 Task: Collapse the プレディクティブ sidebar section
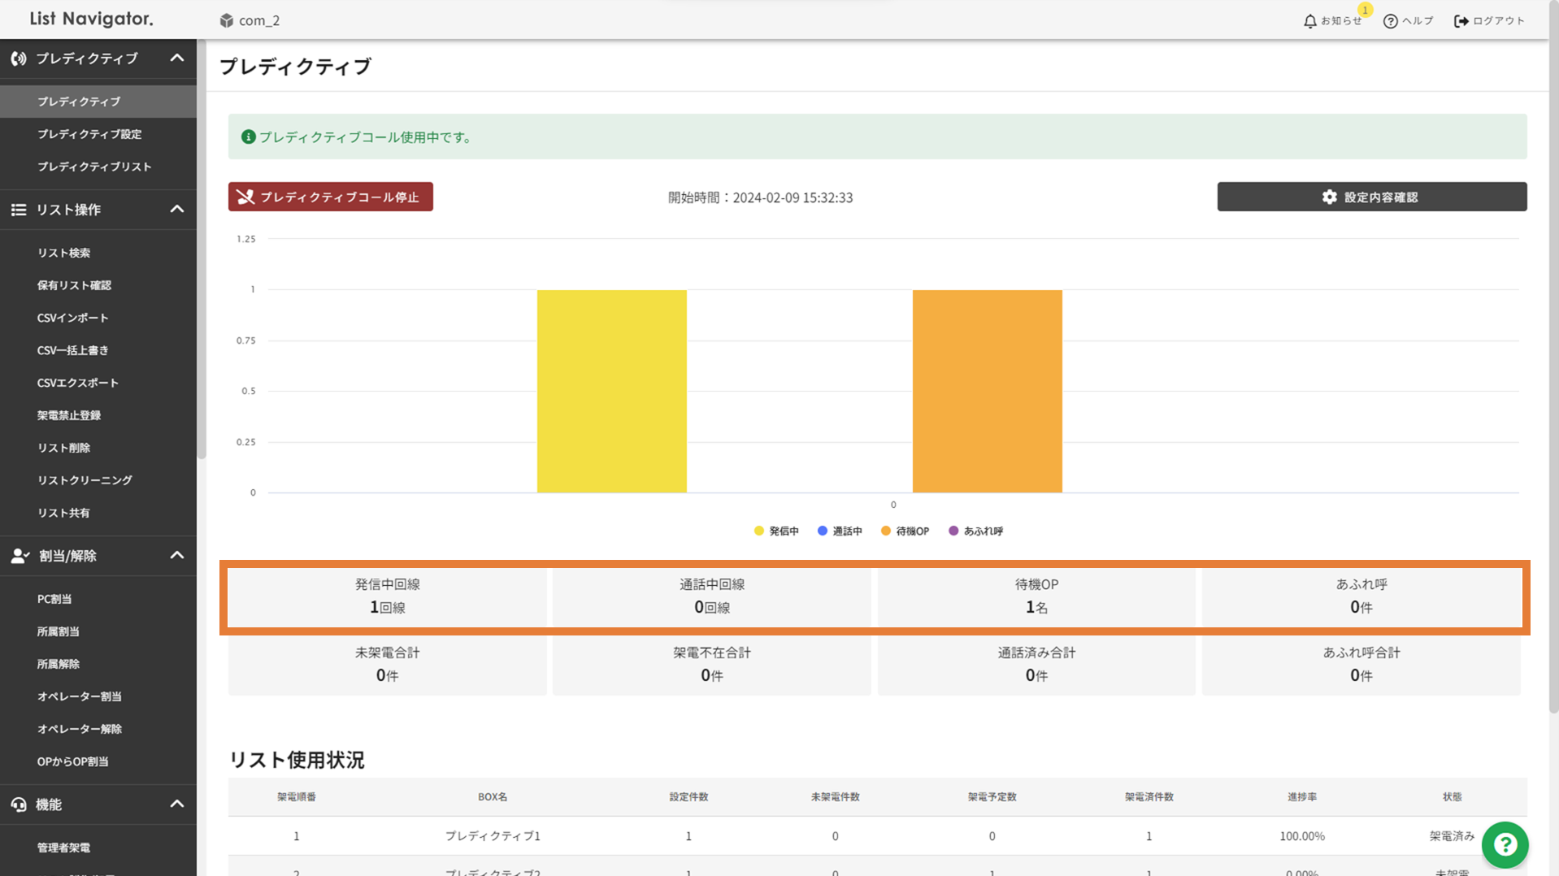tap(176, 59)
